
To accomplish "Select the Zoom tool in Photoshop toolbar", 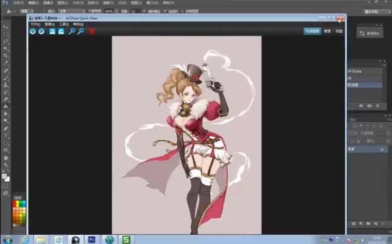I will [6, 165].
